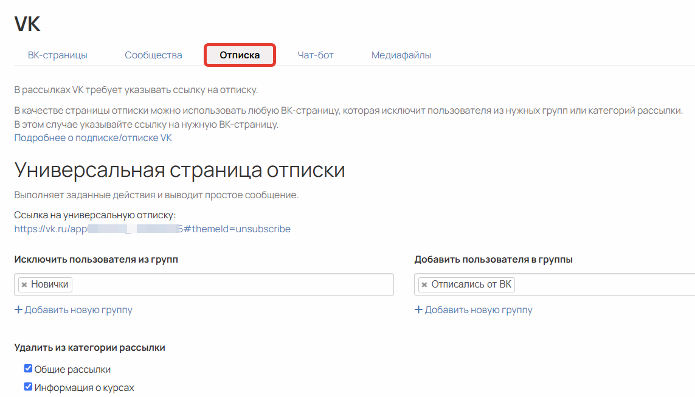Add new group under the exclude-groups field
The image size is (695, 397).
click(74, 309)
